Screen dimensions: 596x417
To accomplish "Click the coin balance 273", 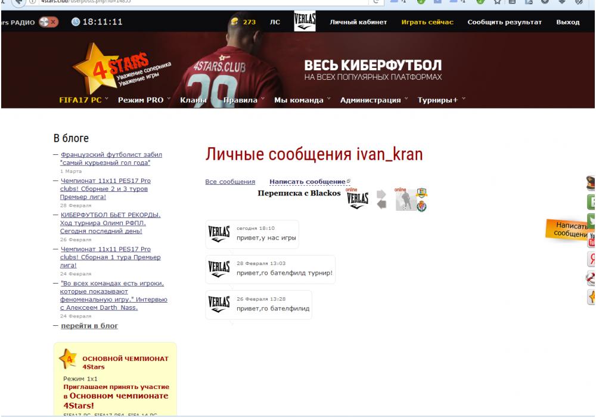I will (249, 22).
